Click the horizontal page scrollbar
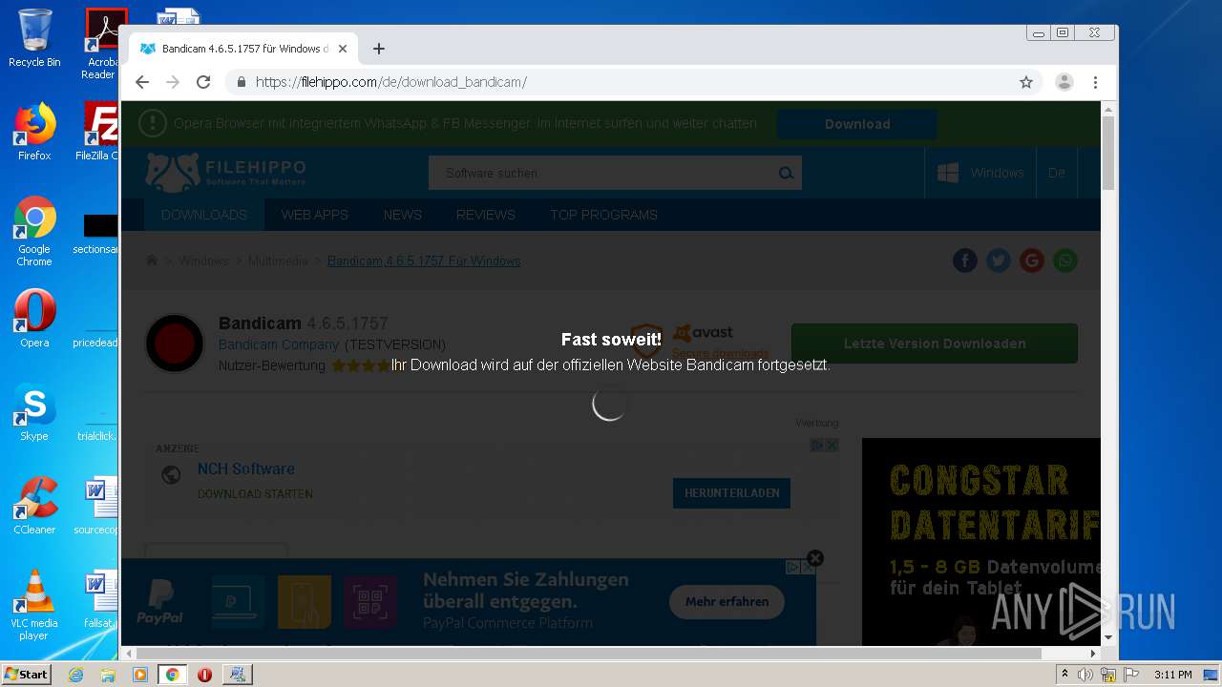This screenshot has width=1222, height=687. pyautogui.click(x=588, y=654)
